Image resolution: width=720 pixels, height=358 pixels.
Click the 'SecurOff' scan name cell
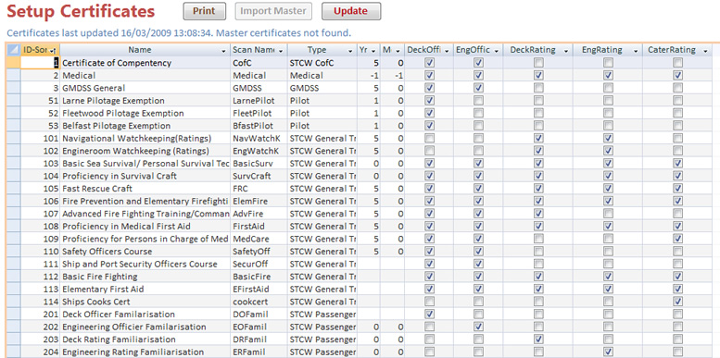coord(259,264)
